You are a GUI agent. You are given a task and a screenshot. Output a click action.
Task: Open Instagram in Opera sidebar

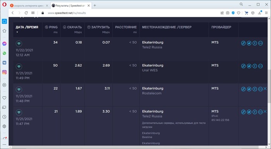(4, 72)
